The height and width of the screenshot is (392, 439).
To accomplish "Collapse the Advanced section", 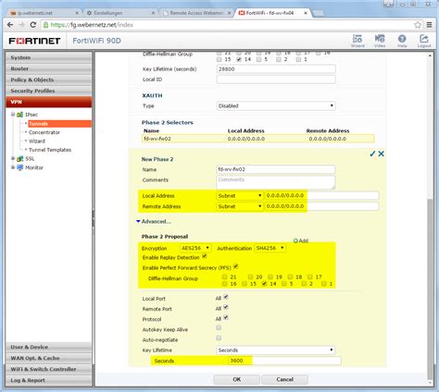I will (153, 222).
